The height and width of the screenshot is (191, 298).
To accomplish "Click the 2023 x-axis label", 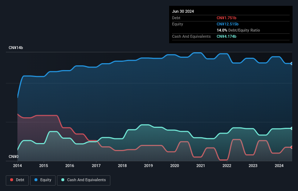I will (253, 166).
